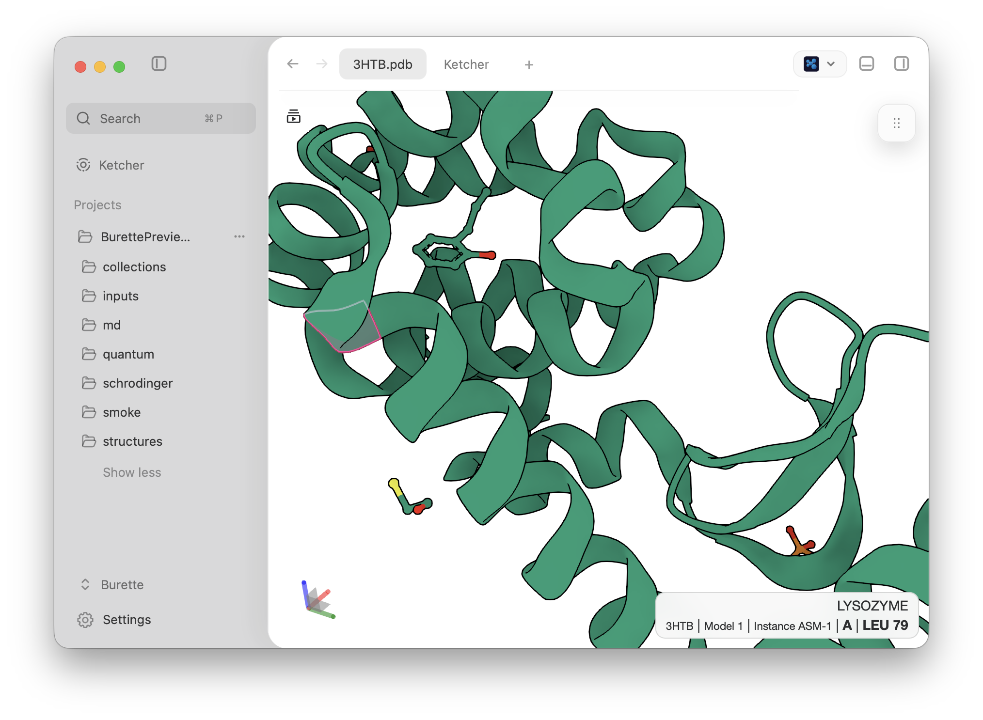Open the smoke folder

(x=122, y=412)
